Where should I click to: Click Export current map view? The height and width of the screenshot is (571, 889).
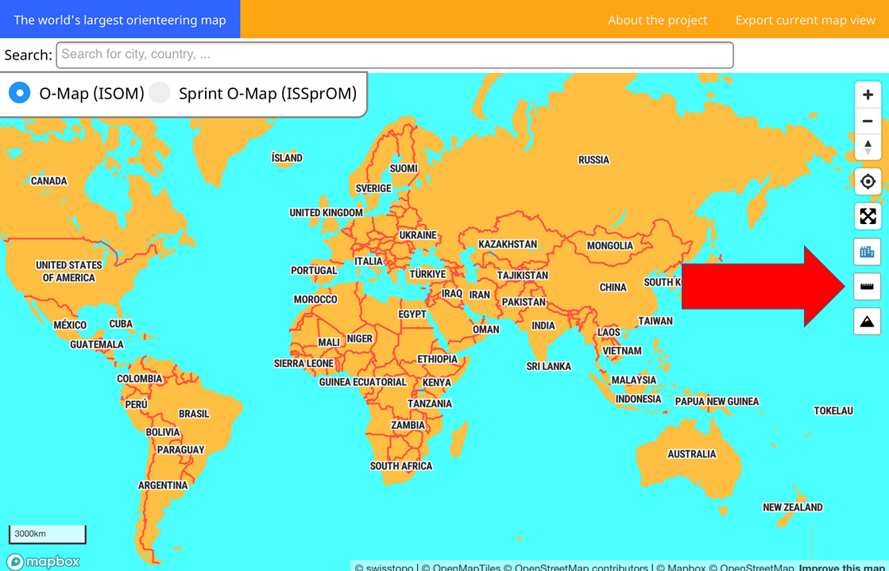(805, 20)
